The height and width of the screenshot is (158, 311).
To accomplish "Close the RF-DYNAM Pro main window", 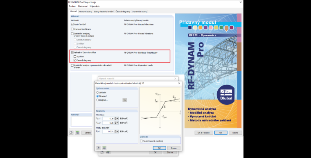I will pos(240,2).
